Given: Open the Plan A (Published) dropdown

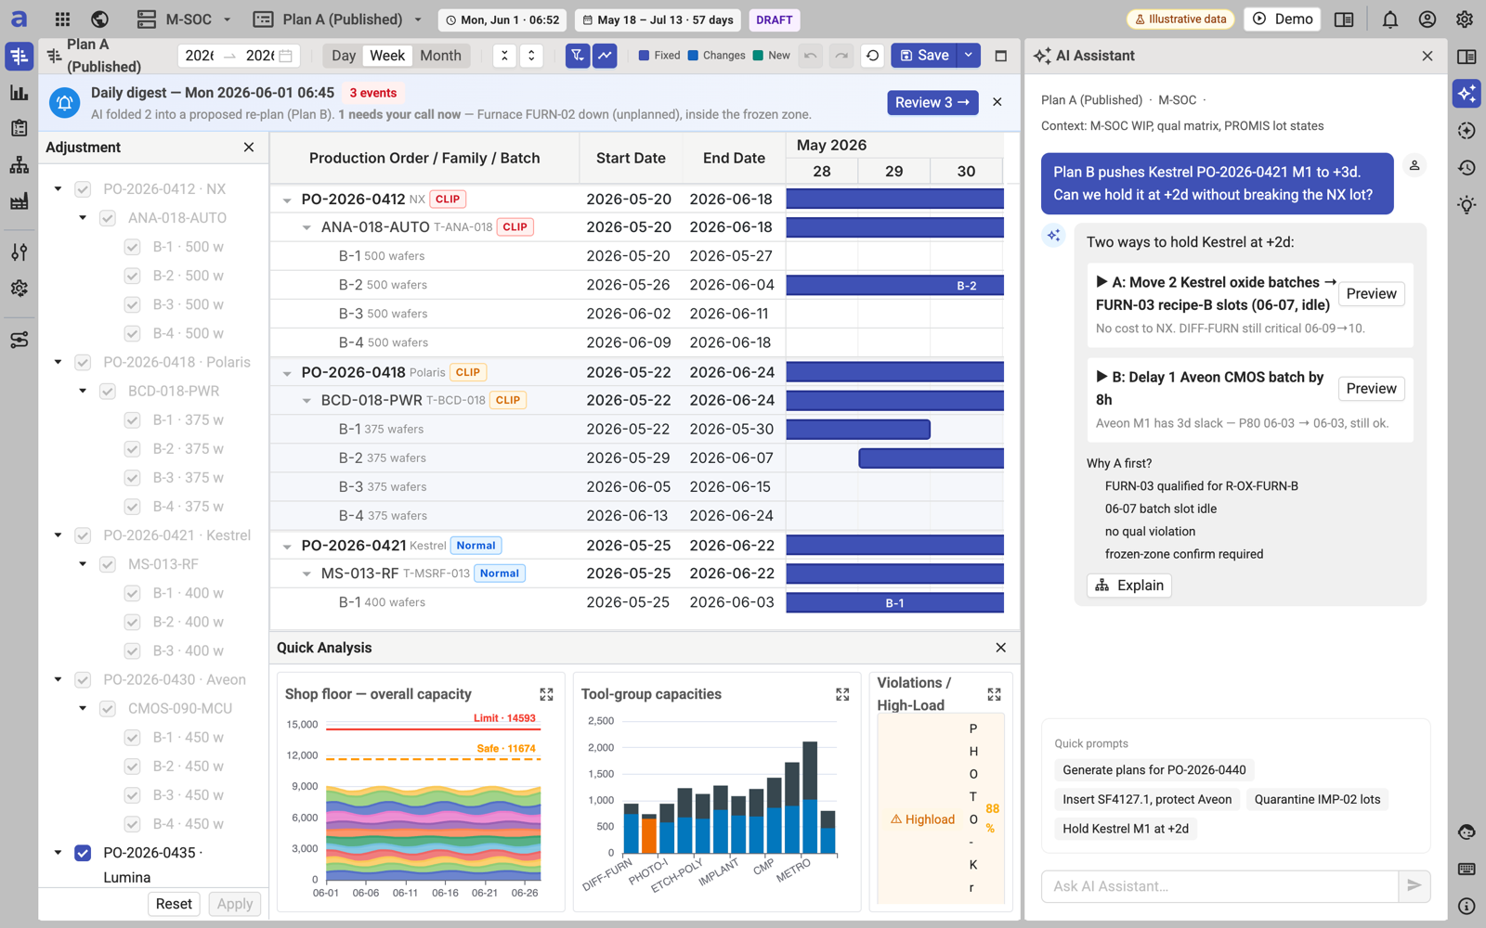Looking at the screenshot, I should (339, 19).
